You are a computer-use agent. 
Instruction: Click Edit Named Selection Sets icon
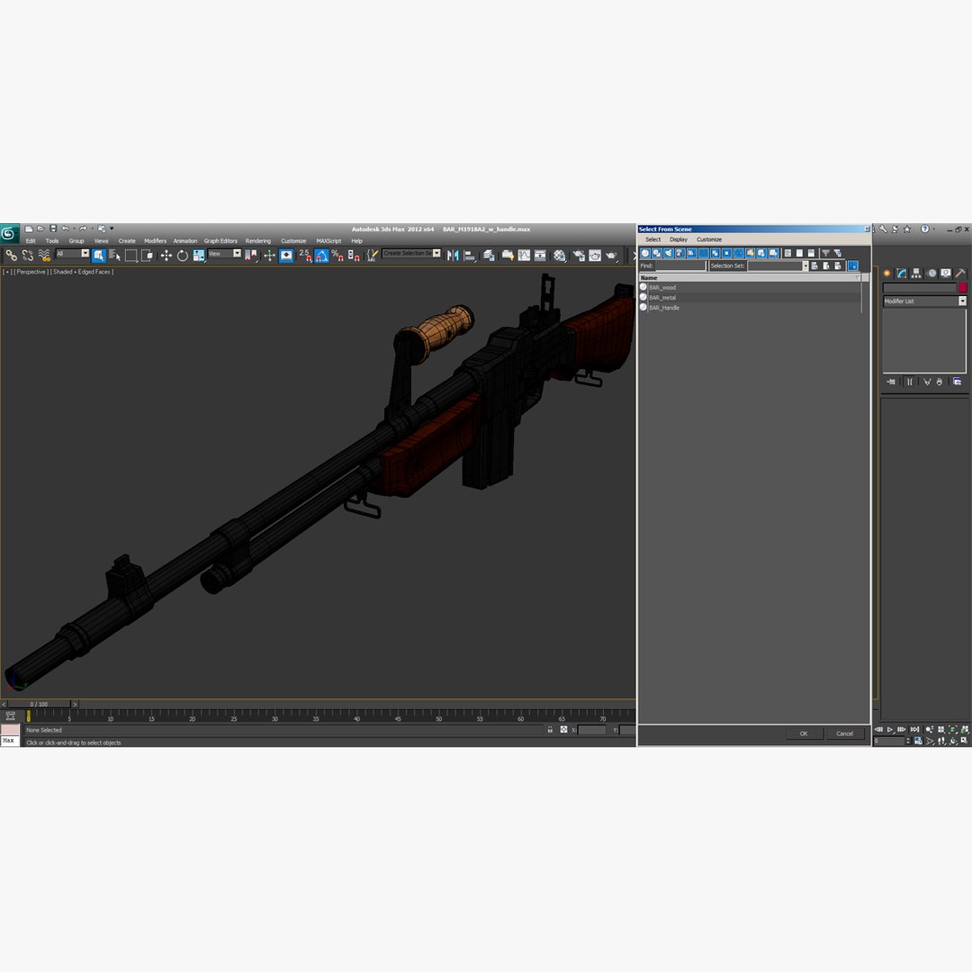pos(372,255)
